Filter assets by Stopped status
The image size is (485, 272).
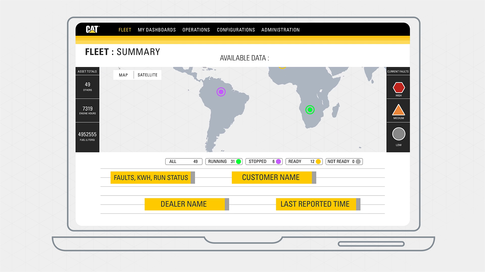pos(264,162)
